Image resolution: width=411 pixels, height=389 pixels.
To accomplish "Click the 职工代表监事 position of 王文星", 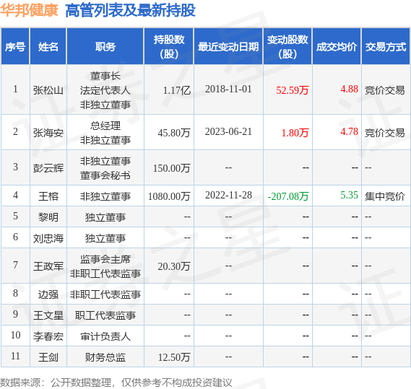I will click(x=105, y=315).
